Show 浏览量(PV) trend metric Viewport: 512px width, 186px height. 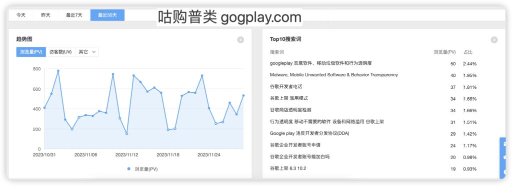click(31, 52)
